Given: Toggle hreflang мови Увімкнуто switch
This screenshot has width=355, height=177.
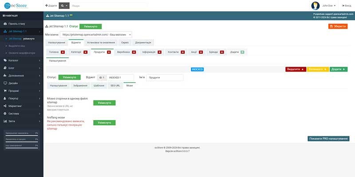Looking at the screenshot, I should click(x=104, y=123).
